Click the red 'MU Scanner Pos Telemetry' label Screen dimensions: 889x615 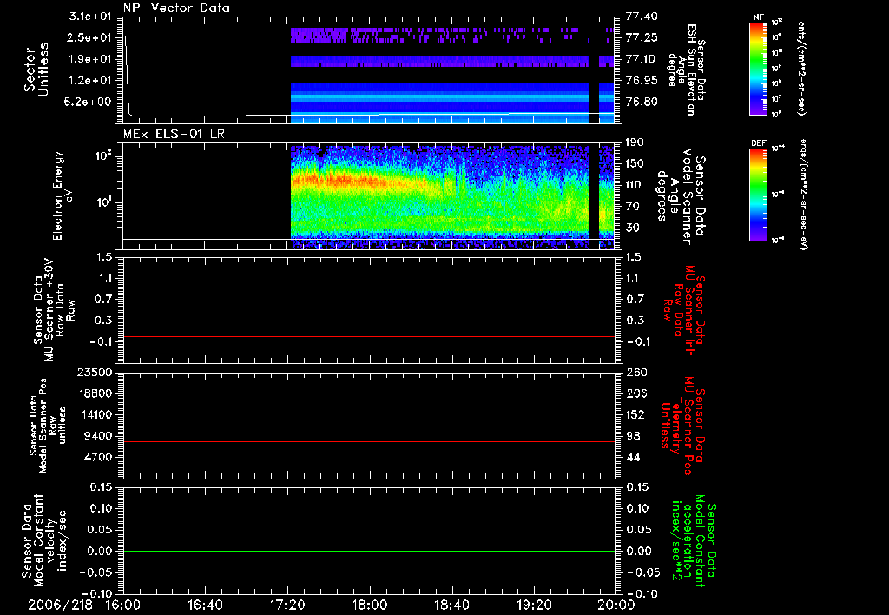682,426
